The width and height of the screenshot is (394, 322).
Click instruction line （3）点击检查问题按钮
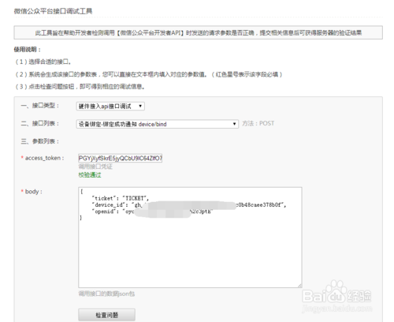80,87
